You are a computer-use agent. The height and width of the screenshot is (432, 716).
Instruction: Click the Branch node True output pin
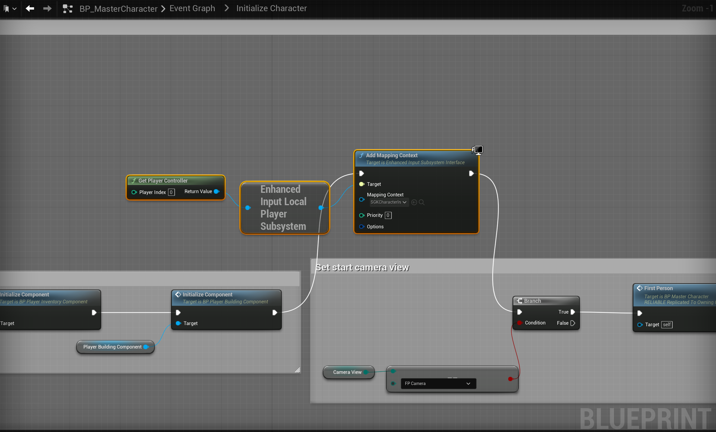coord(573,312)
